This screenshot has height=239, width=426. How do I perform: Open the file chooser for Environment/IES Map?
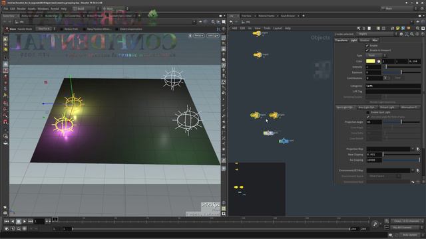tap(418, 171)
